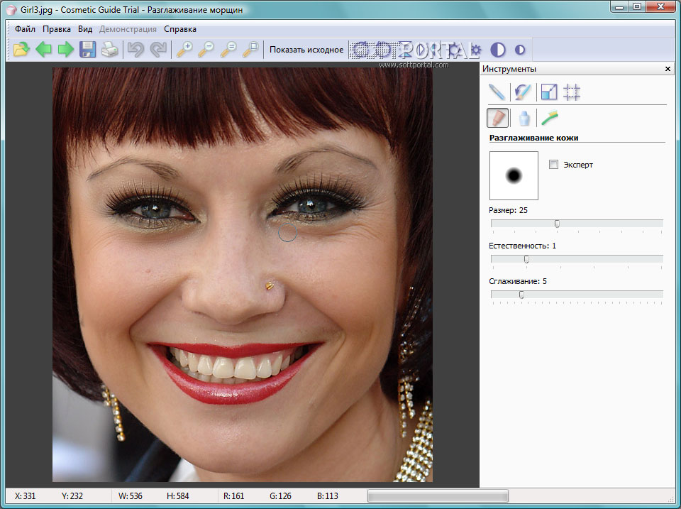Viewport: 681px width, 509px height.
Task: Open the Правка menu
Action: point(57,29)
